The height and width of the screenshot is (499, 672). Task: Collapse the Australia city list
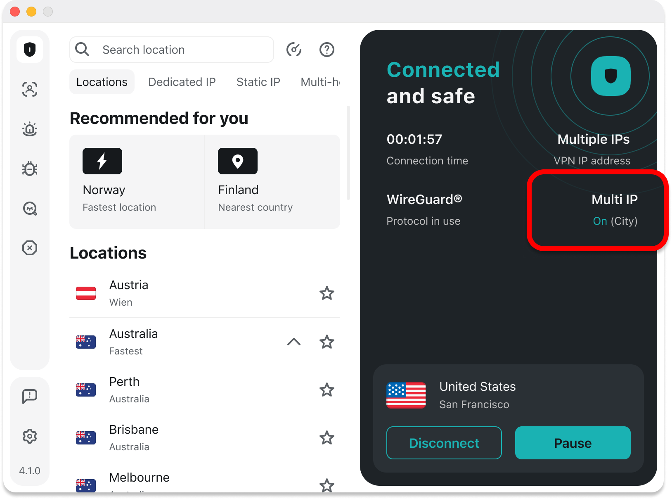pos(294,342)
